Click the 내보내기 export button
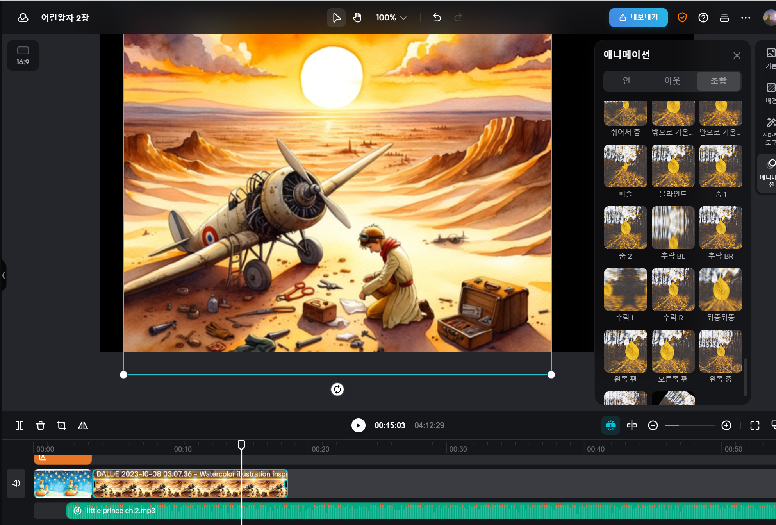 pos(638,17)
